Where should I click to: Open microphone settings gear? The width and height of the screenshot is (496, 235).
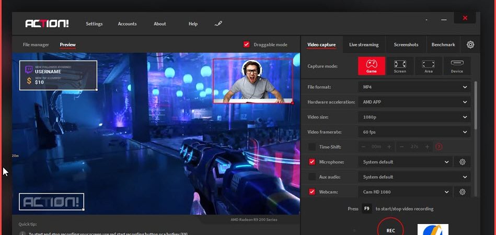click(462, 162)
